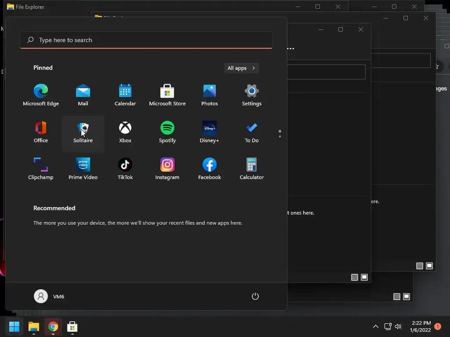Image resolution: width=450 pixels, height=337 pixels.
Task: Open the VM6 user account menu
Action: click(49, 296)
